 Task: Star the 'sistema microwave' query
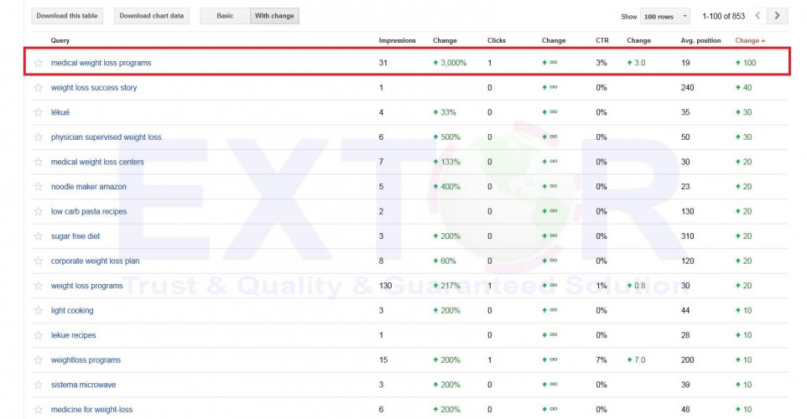click(38, 385)
